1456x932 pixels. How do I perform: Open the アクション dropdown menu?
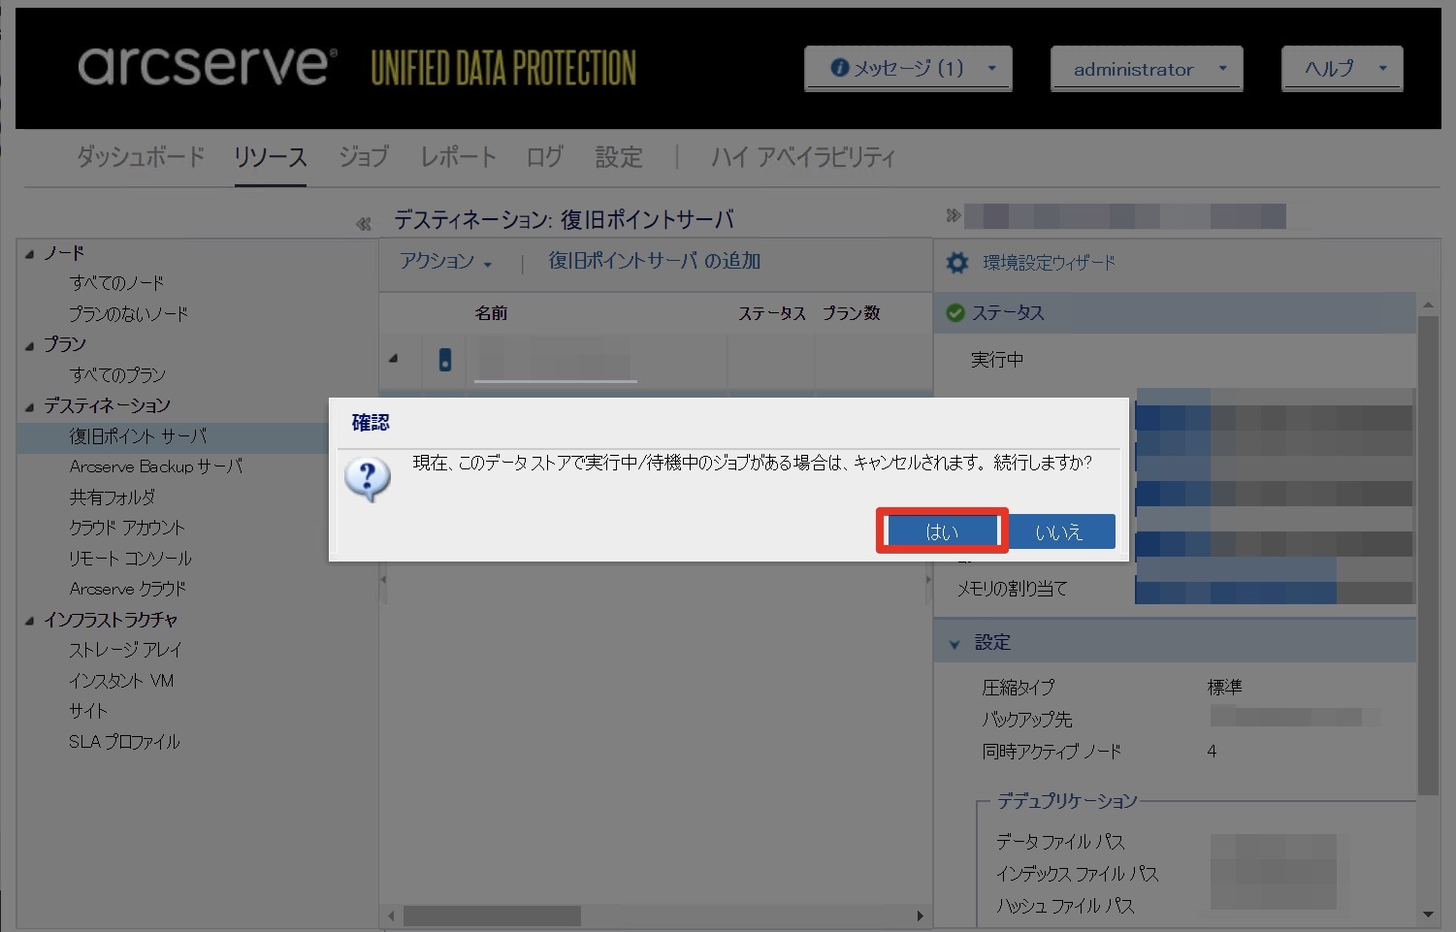[446, 262]
